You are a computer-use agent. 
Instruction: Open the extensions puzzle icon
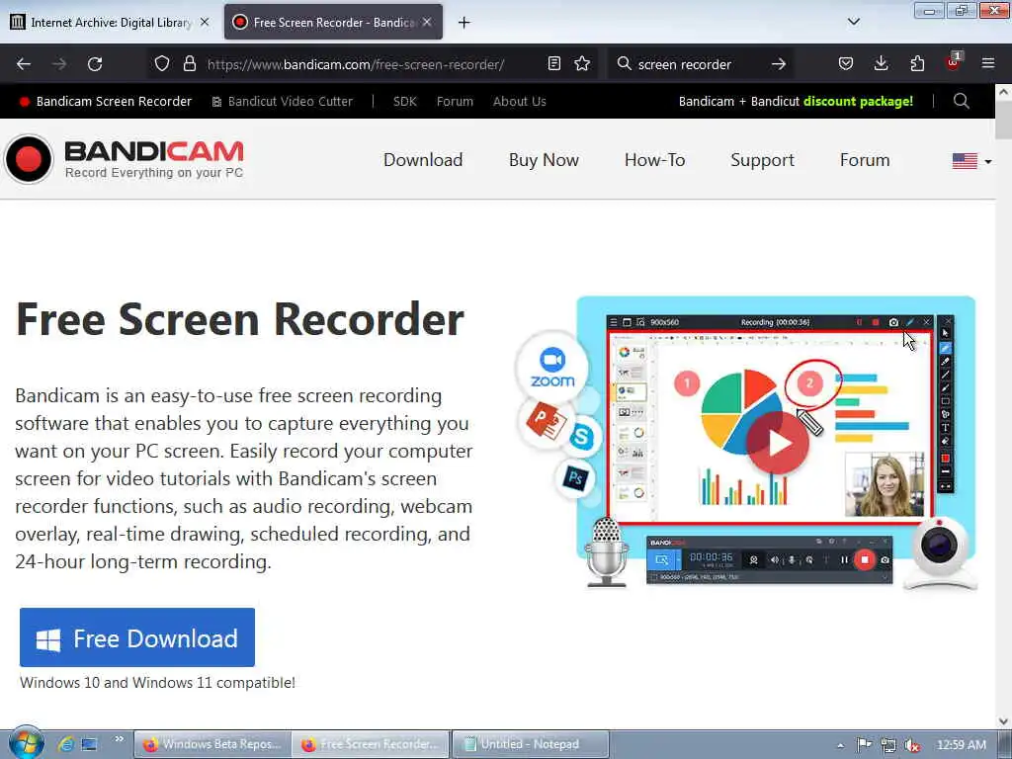point(917,64)
